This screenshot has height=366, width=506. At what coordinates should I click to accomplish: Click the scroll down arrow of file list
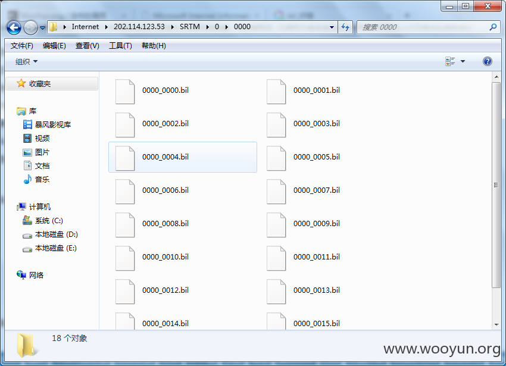(496, 325)
